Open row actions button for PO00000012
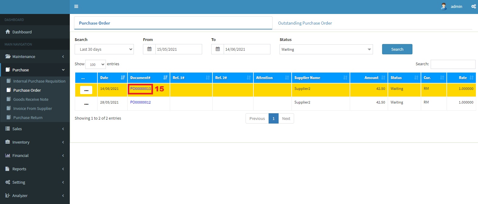 (86, 104)
